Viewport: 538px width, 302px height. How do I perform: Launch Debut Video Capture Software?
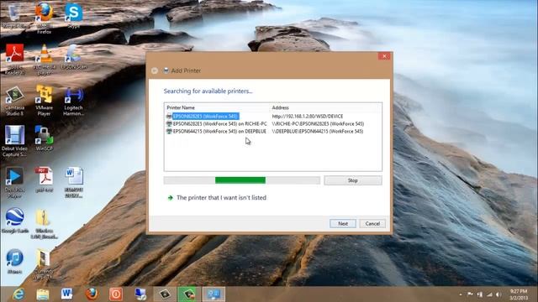(x=14, y=141)
